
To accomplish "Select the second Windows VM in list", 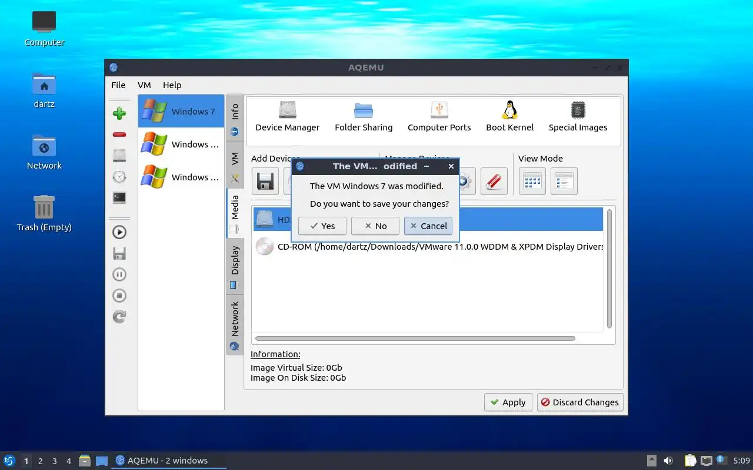I will (x=181, y=144).
